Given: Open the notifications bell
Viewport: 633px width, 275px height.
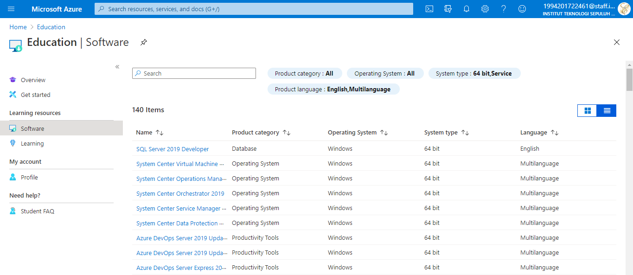Looking at the screenshot, I should point(467,9).
